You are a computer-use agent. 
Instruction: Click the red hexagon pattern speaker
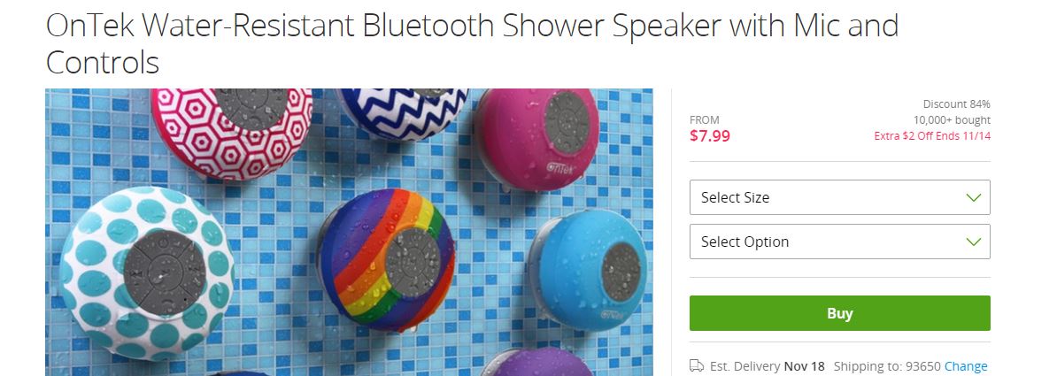(x=232, y=134)
